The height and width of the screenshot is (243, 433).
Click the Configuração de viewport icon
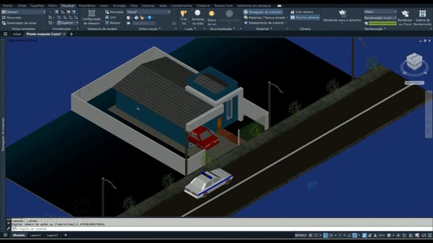coord(92,13)
